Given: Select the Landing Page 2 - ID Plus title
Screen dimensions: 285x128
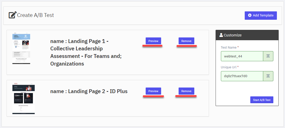Looking at the screenshot, I should click(89, 91).
